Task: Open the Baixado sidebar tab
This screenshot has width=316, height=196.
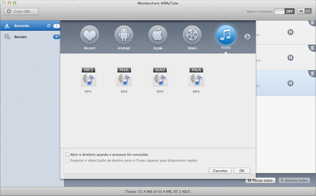Action: (30, 37)
